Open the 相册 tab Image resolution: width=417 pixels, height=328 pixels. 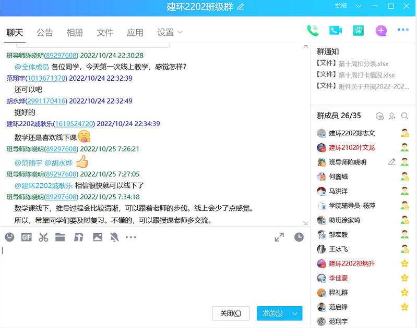point(75,33)
